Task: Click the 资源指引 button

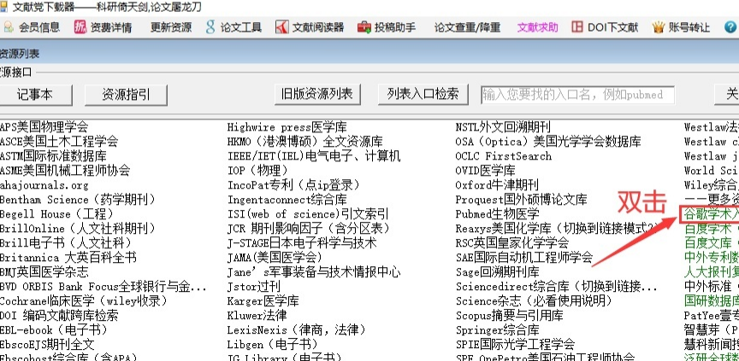Action: [x=126, y=95]
